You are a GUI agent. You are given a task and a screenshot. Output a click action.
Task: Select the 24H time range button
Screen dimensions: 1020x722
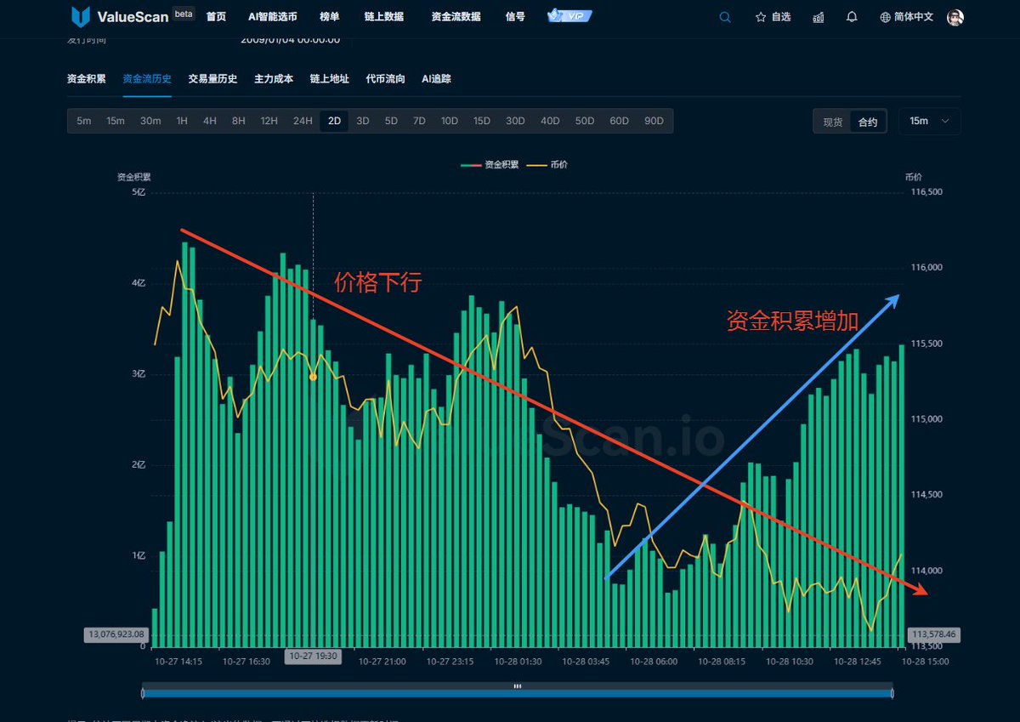click(x=303, y=121)
